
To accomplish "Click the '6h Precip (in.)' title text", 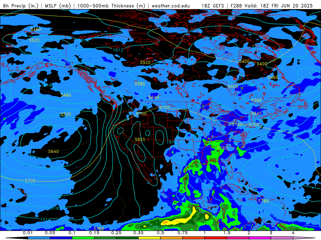I will point(21,6).
